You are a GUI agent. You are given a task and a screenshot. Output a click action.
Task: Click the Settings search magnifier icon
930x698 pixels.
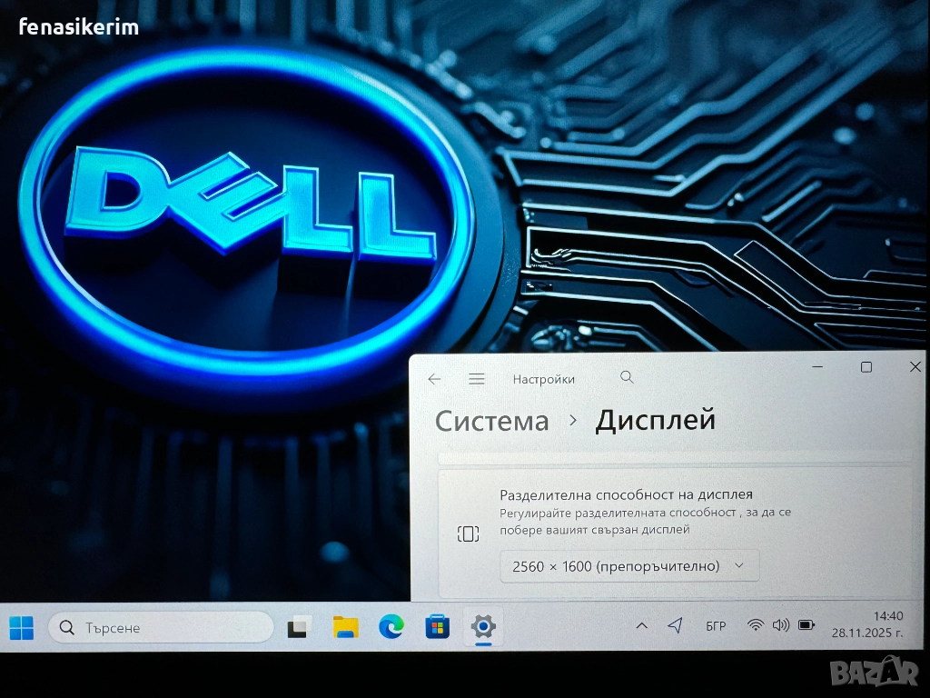click(627, 377)
